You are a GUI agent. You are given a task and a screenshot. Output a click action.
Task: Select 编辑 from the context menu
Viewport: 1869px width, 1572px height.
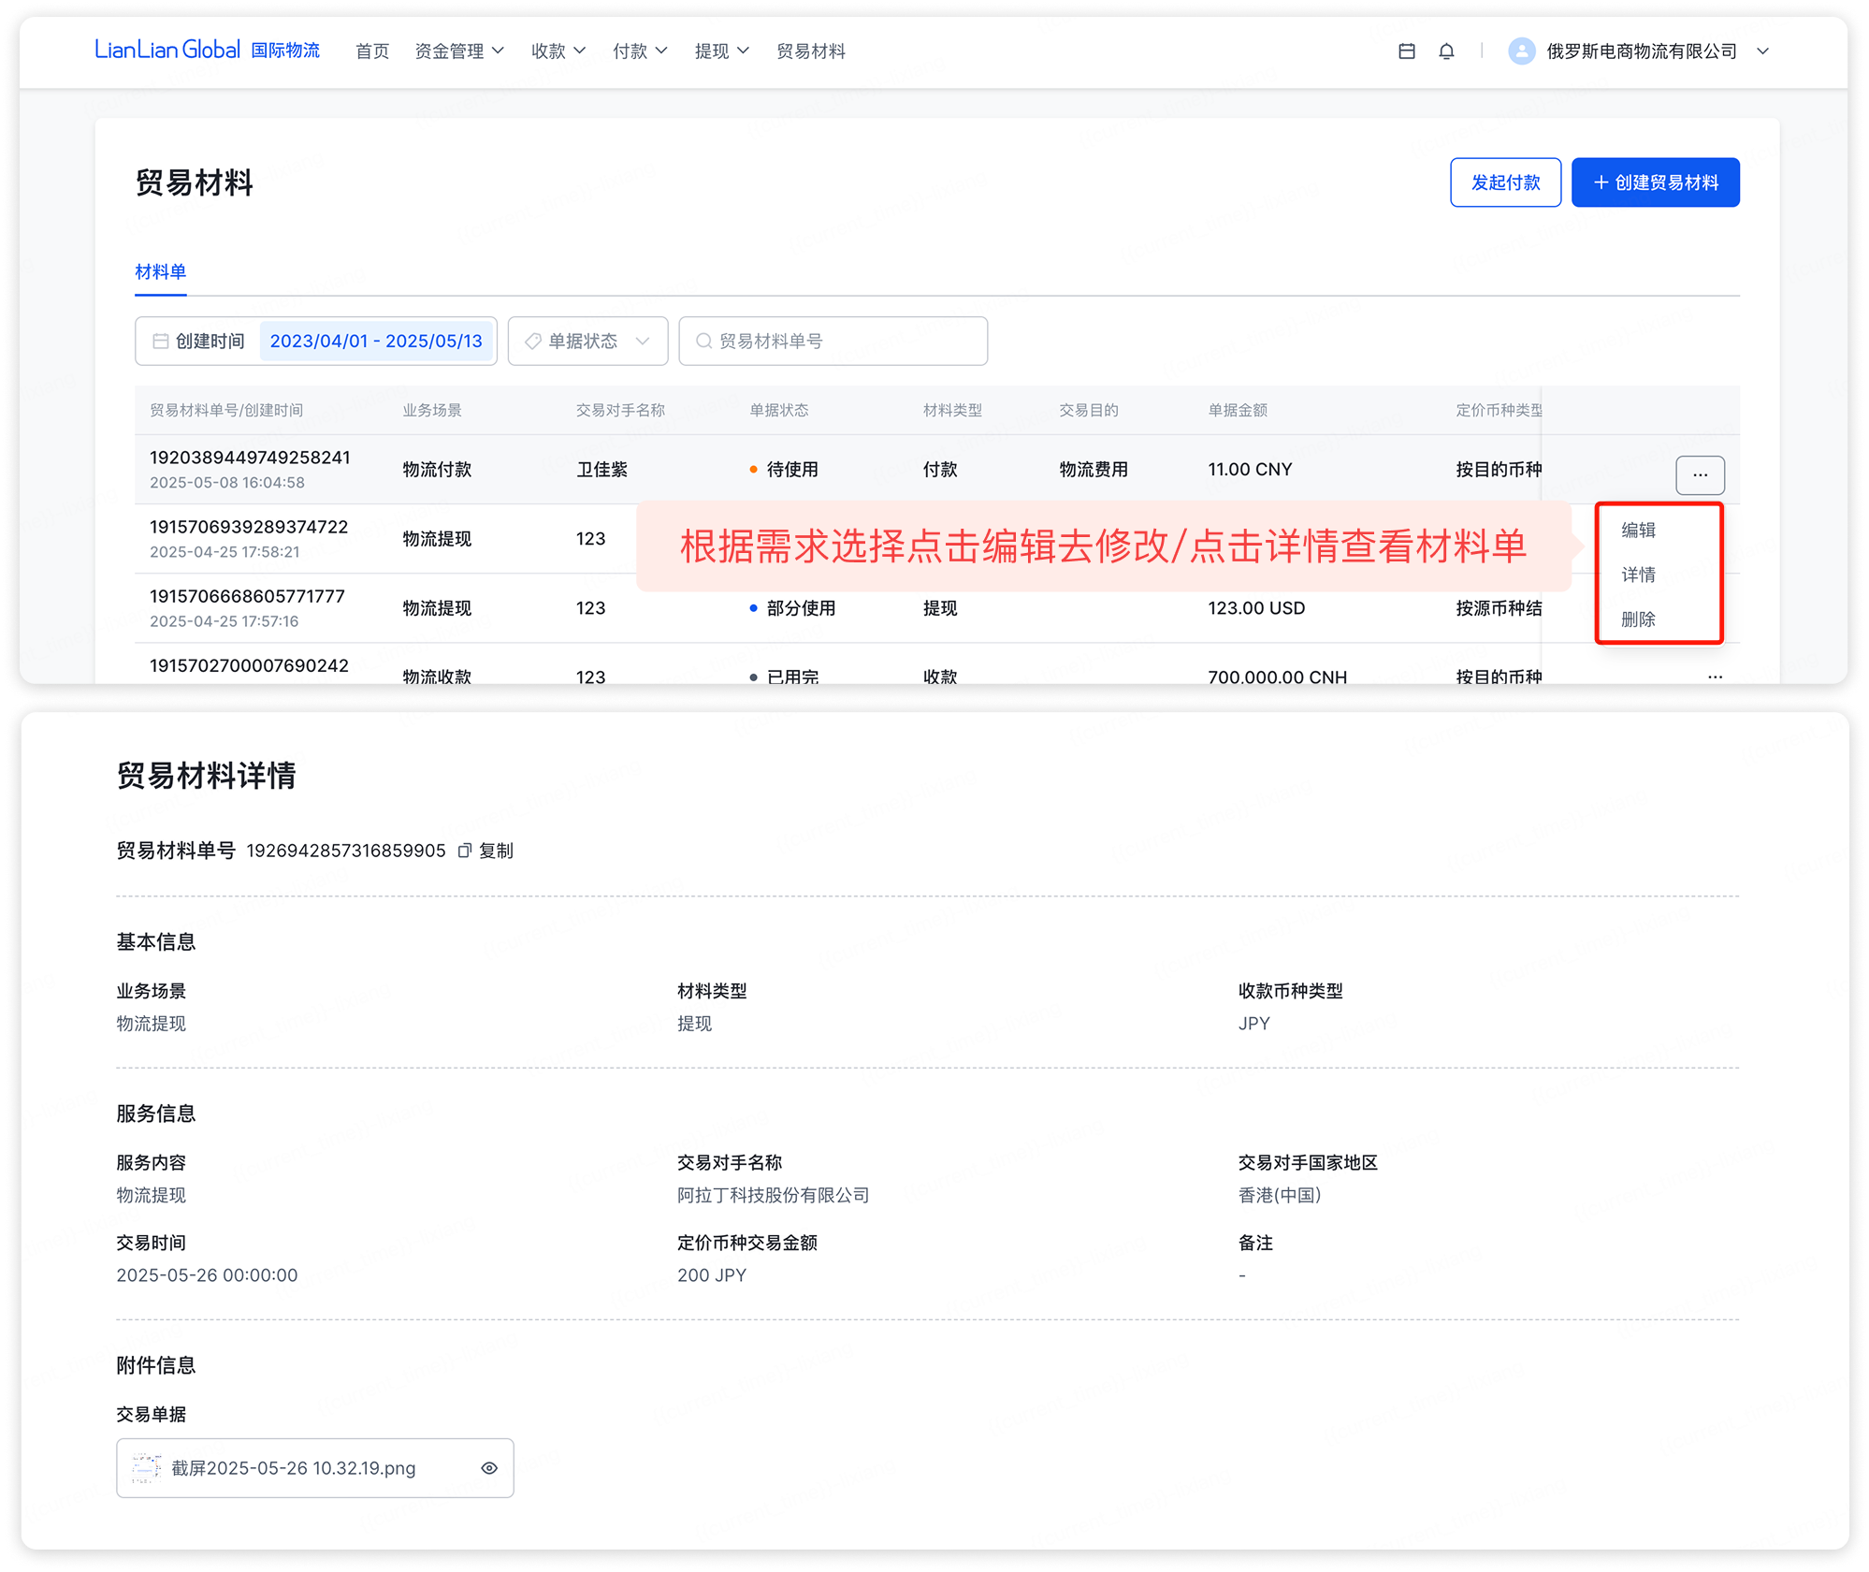pos(1638,531)
